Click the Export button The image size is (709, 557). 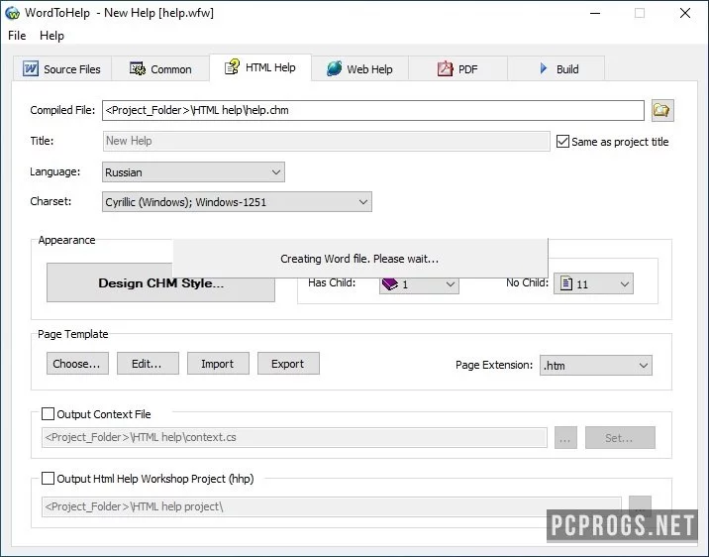click(288, 364)
